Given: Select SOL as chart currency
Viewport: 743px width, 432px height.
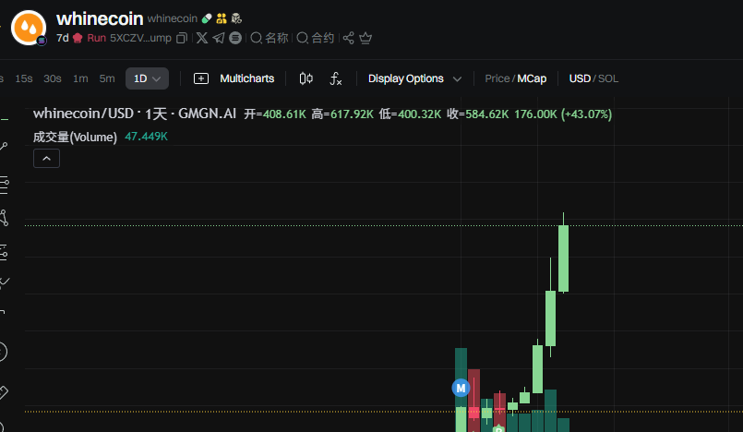Looking at the screenshot, I should [x=608, y=78].
